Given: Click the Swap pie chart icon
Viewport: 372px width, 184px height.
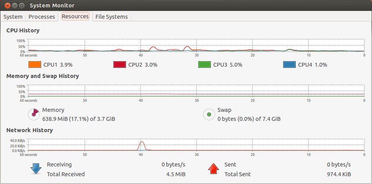Looking at the screenshot, I should click(x=209, y=114).
